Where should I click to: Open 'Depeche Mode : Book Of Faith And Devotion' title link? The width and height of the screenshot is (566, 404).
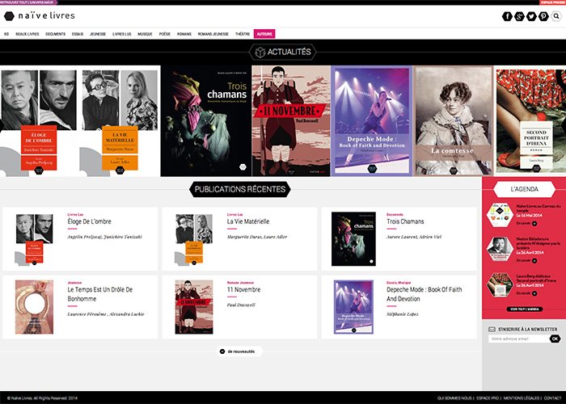[424, 294]
